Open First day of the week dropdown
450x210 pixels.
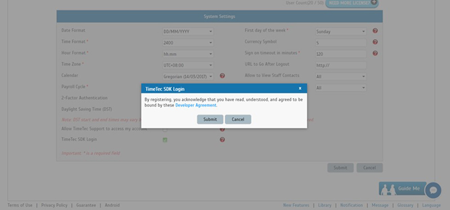point(341,31)
